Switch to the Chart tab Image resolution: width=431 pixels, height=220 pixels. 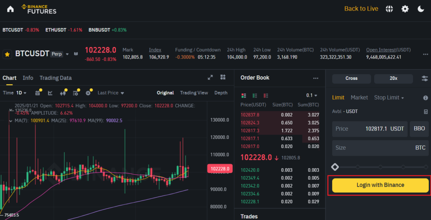[x=9, y=78]
